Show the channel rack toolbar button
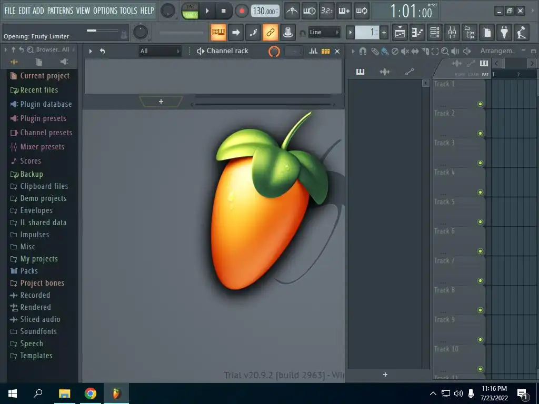 (435, 33)
